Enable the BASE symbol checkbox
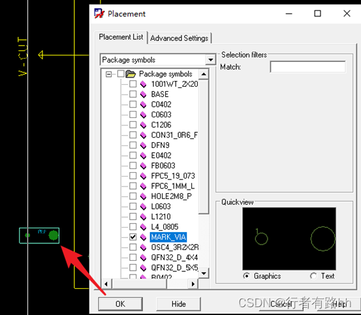 click(x=133, y=95)
